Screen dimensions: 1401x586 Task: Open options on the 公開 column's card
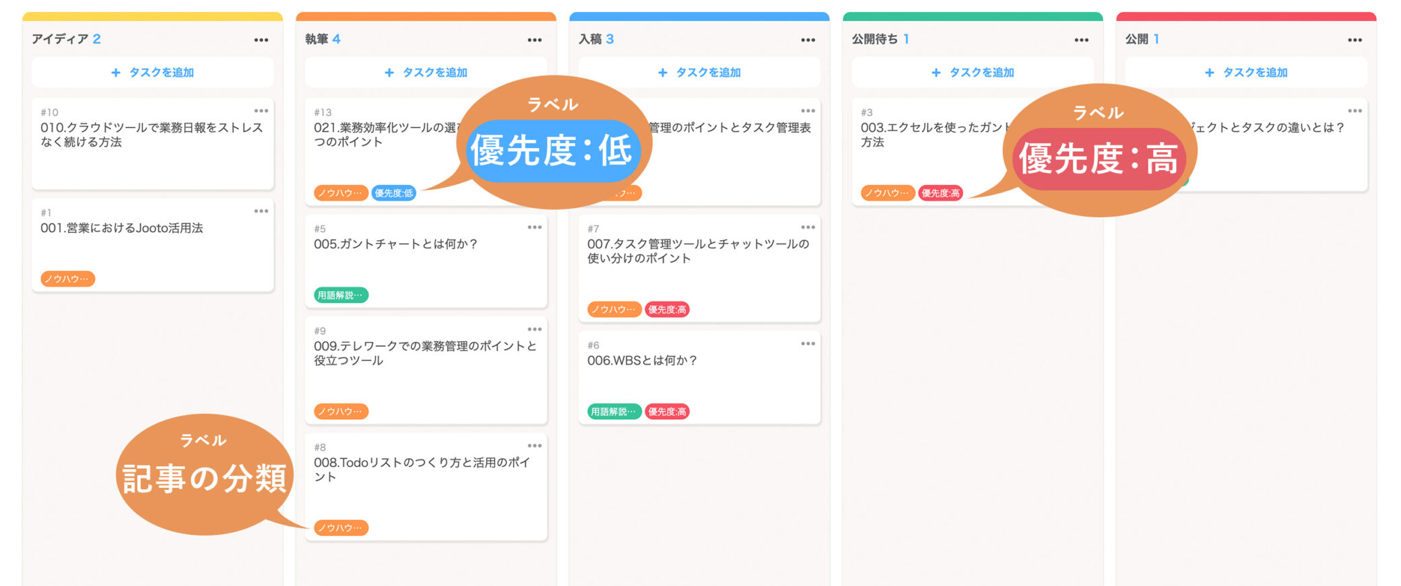[1355, 111]
